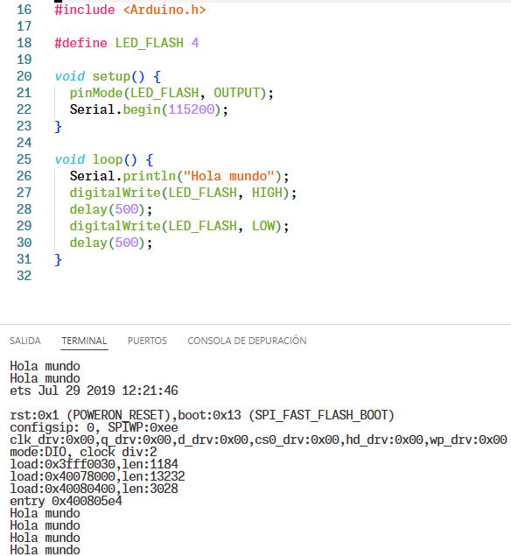
Task: Click pinMode(LED_FLASH, OUTPUT) line
Action: pyautogui.click(x=171, y=93)
